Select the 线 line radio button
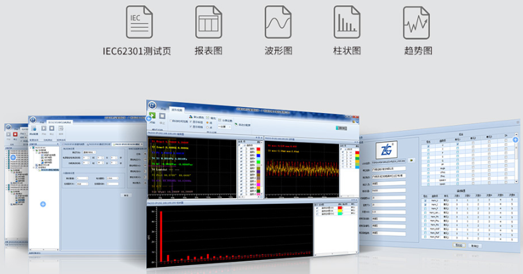 (x=207, y=122)
